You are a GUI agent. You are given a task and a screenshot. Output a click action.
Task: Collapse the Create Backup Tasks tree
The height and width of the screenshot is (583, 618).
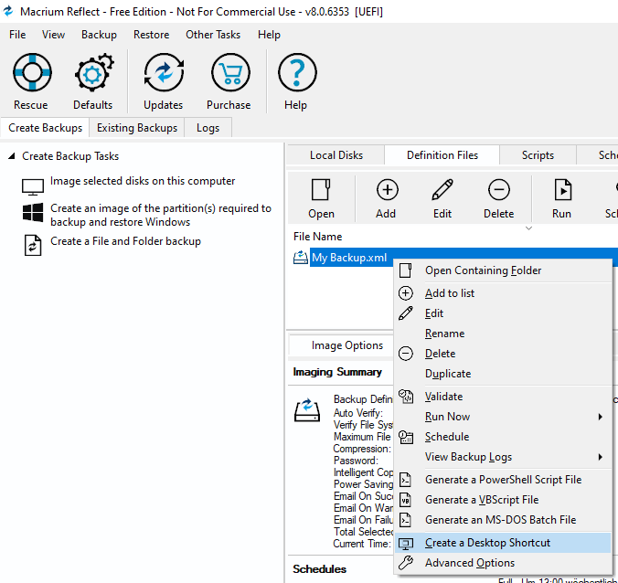pos(12,156)
